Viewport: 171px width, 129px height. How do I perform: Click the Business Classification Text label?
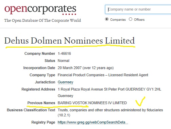[x=31, y=110]
